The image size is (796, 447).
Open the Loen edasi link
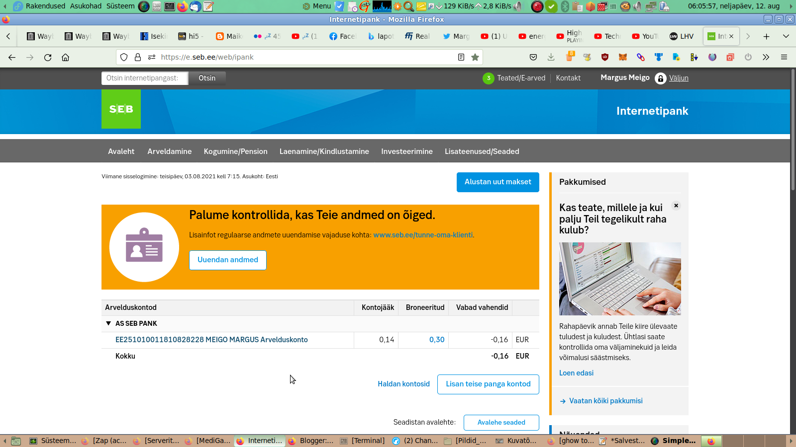576,373
